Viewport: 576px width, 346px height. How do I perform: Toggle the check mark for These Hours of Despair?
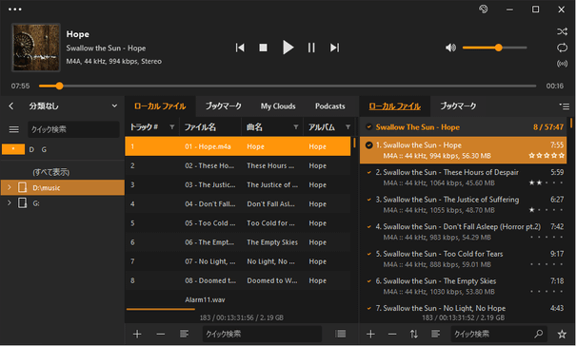coord(368,172)
